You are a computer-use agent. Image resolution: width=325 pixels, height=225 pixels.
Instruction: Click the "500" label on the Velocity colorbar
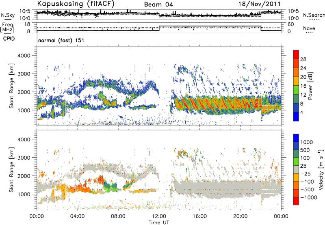coord(305,150)
